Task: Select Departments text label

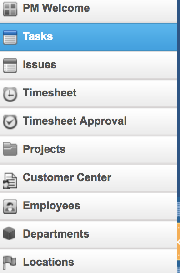Action: click(56, 234)
